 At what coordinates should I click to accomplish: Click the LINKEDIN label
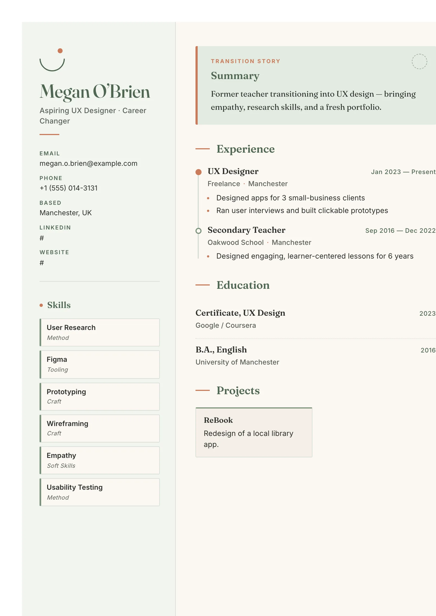click(x=55, y=228)
